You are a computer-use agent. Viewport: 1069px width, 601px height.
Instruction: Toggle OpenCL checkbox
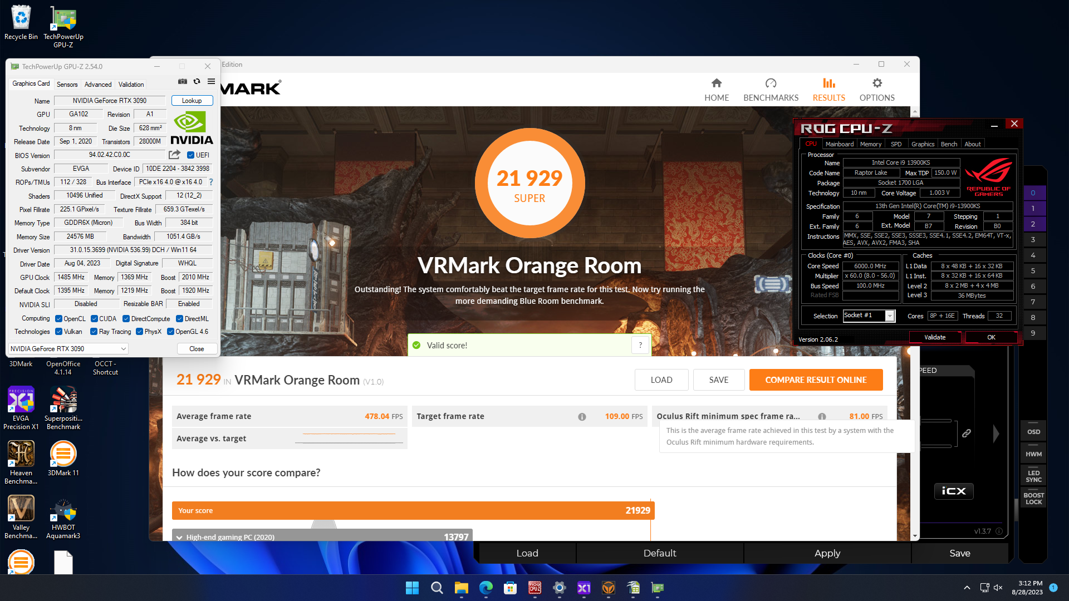pos(58,319)
